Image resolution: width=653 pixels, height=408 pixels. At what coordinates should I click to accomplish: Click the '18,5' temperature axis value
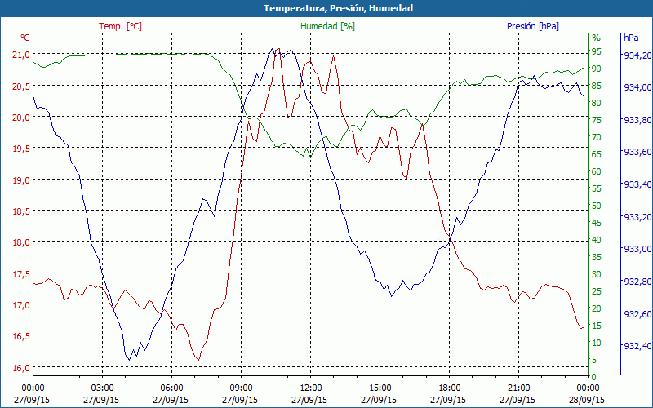click(21, 211)
